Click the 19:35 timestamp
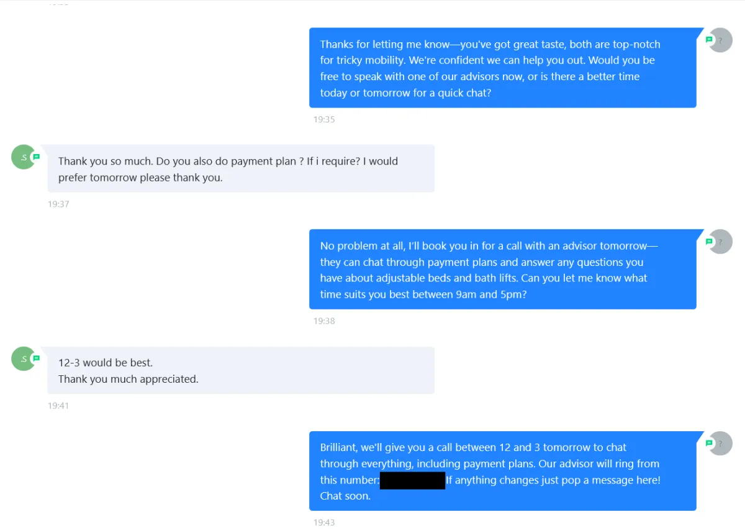Viewport: 745px width, 530px height. (x=323, y=119)
